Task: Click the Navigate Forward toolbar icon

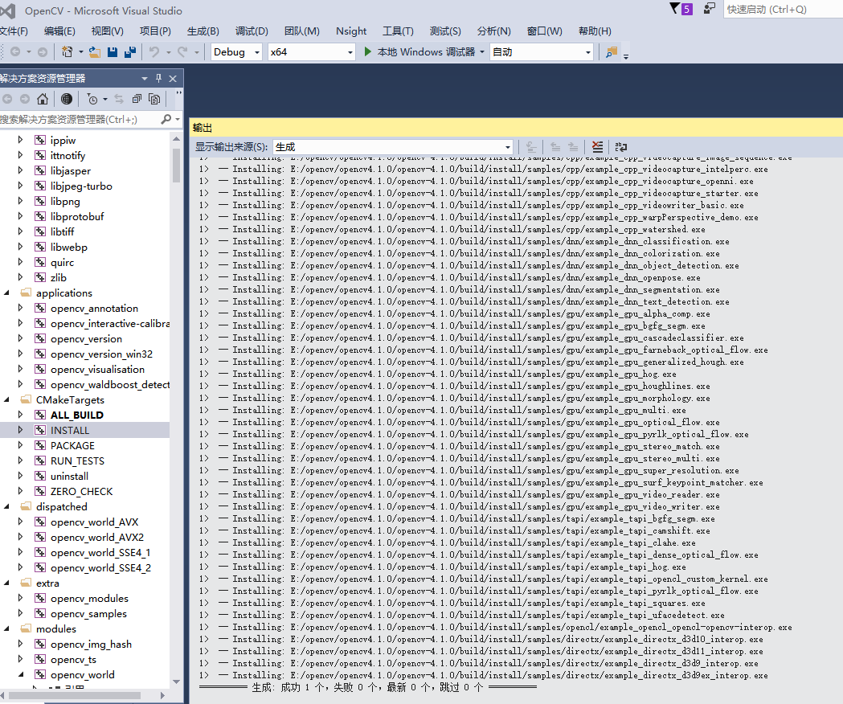Action: pos(43,51)
